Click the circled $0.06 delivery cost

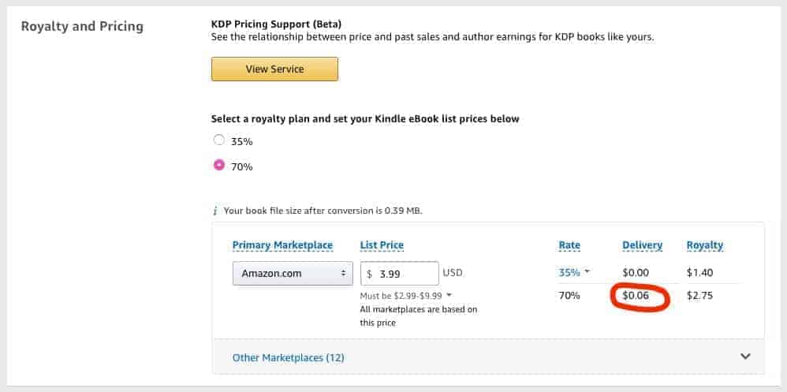[x=636, y=296]
